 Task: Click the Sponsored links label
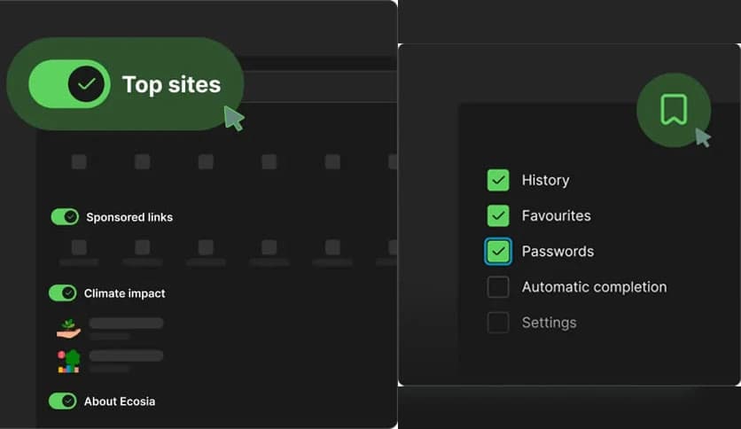[129, 217]
